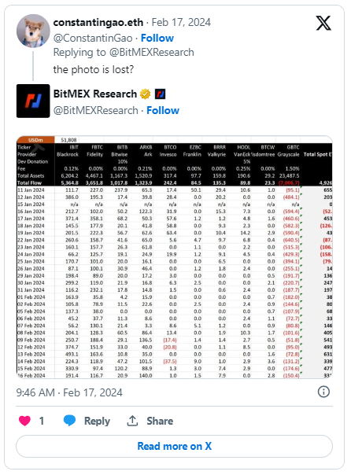The height and width of the screenshot is (475, 351).
Task: Click the Reply text label
Action: pos(97,421)
